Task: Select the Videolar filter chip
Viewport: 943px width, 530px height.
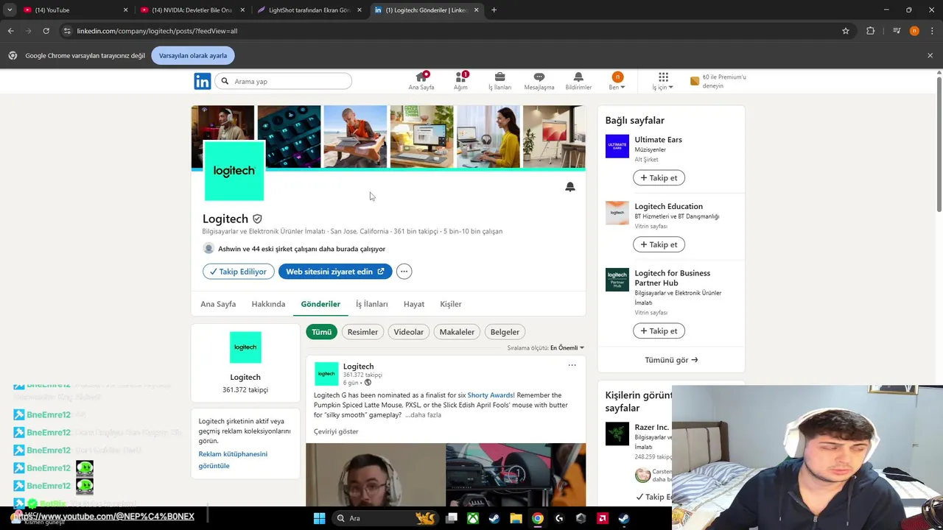Action: (408, 332)
